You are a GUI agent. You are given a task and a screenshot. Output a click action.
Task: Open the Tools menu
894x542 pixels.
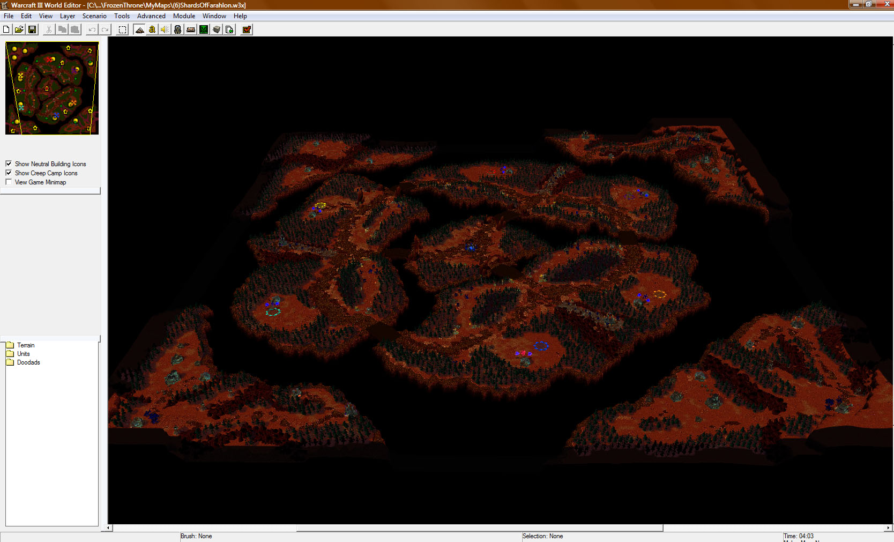(x=122, y=16)
